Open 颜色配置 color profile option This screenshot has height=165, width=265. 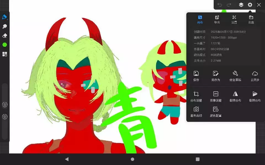click(216, 112)
